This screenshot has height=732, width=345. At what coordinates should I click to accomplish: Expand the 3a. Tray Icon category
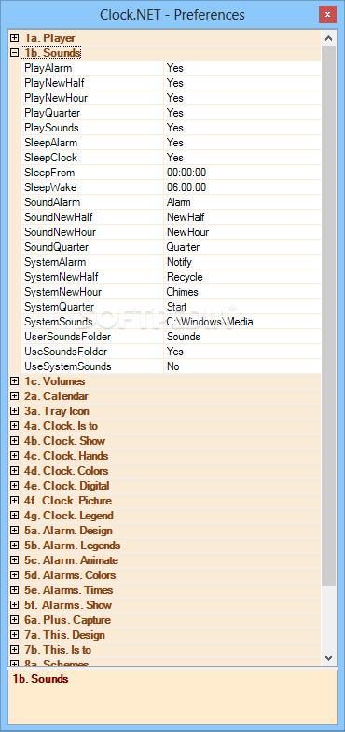point(15,411)
